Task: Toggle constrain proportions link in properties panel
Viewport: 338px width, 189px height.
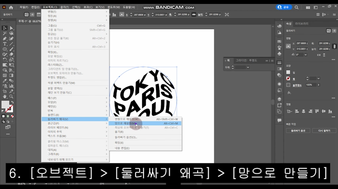Action: (334, 46)
